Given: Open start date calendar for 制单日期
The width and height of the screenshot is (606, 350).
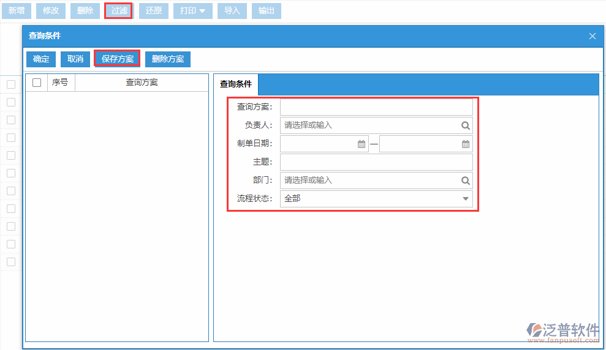Looking at the screenshot, I should coord(362,144).
